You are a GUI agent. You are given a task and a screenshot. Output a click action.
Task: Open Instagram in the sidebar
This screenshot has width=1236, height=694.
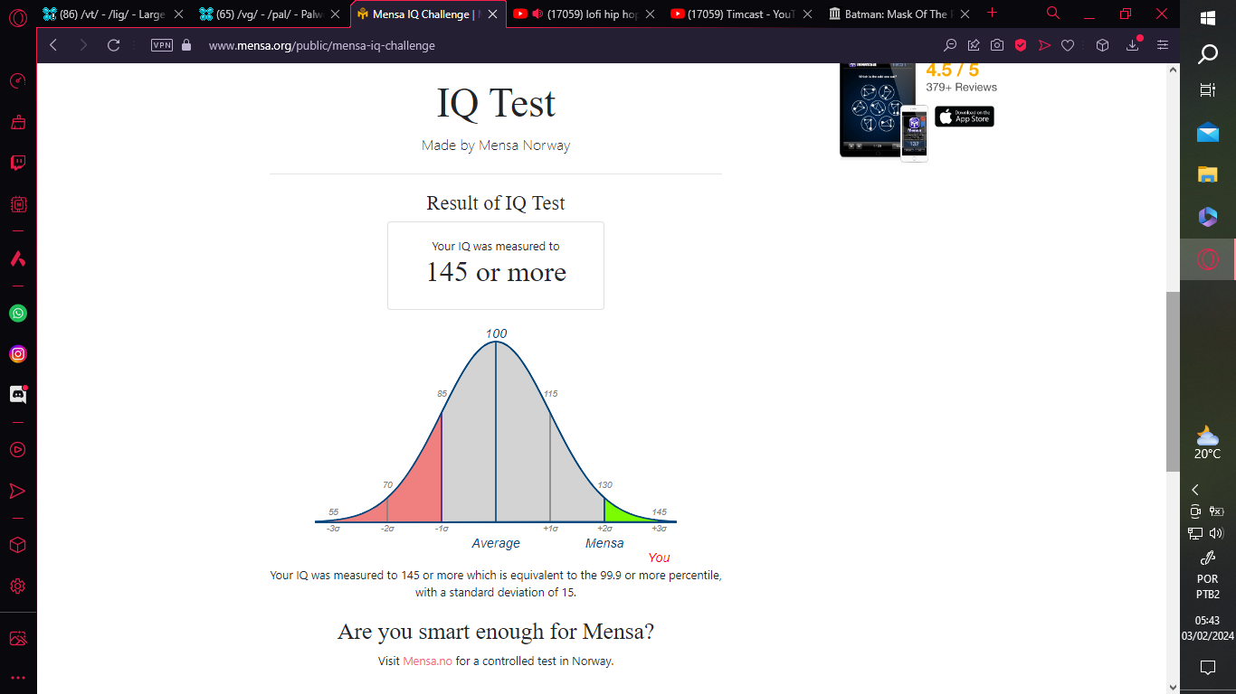coord(17,354)
